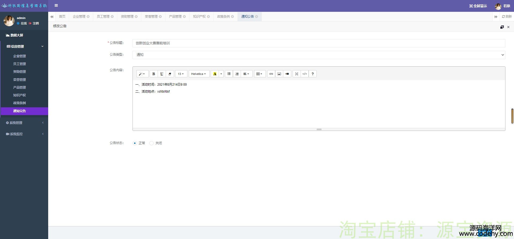Image resolution: width=514 pixels, height=239 pixels.
Task: Open 数据大屏 in the sidebar
Action: pos(24,35)
